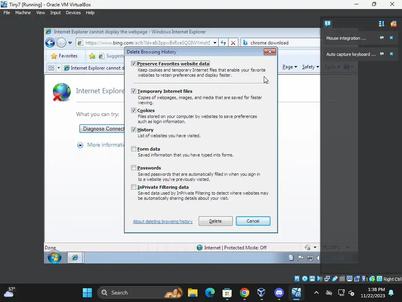Click the shared folders status indicator
402x302 pixels.
tap(342, 279)
